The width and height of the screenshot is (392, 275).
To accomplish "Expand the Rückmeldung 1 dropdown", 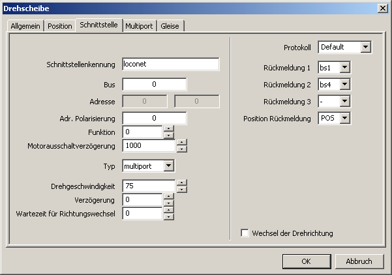I will coord(345,67).
